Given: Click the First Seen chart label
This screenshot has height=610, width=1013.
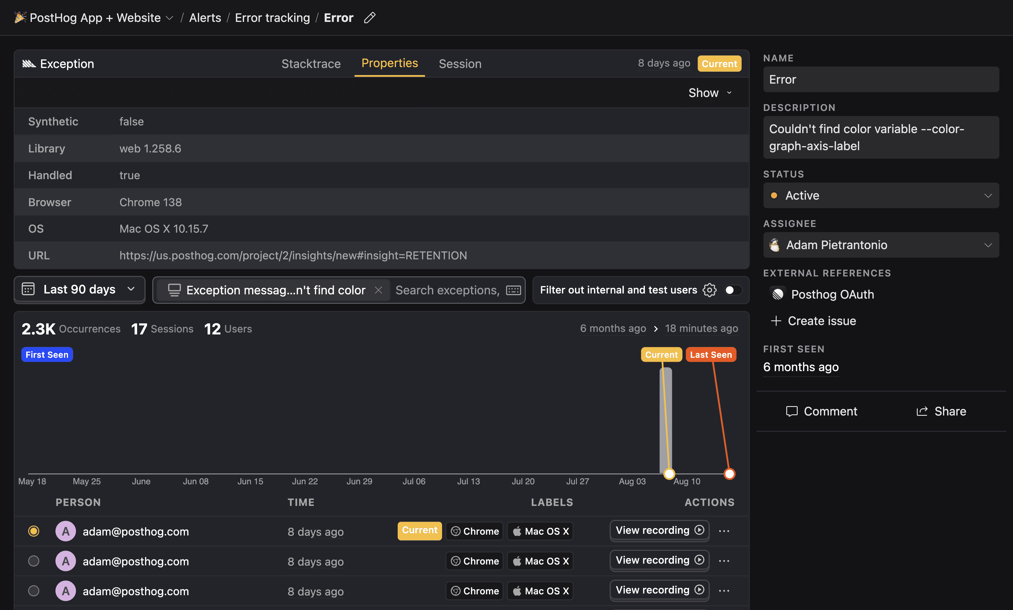Looking at the screenshot, I should pos(47,355).
